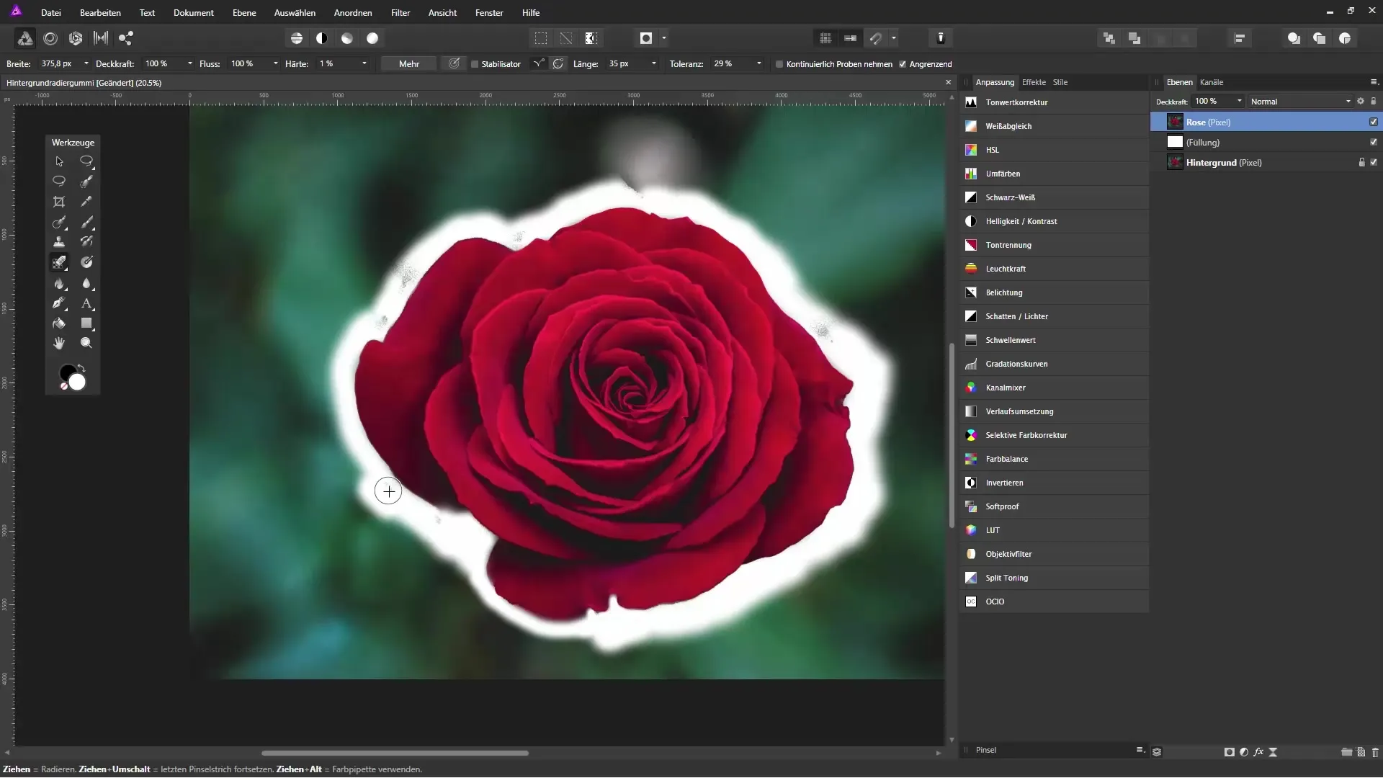Open the Länge length dropdown
The height and width of the screenshot is (778, 1383).
pos(654,64)
